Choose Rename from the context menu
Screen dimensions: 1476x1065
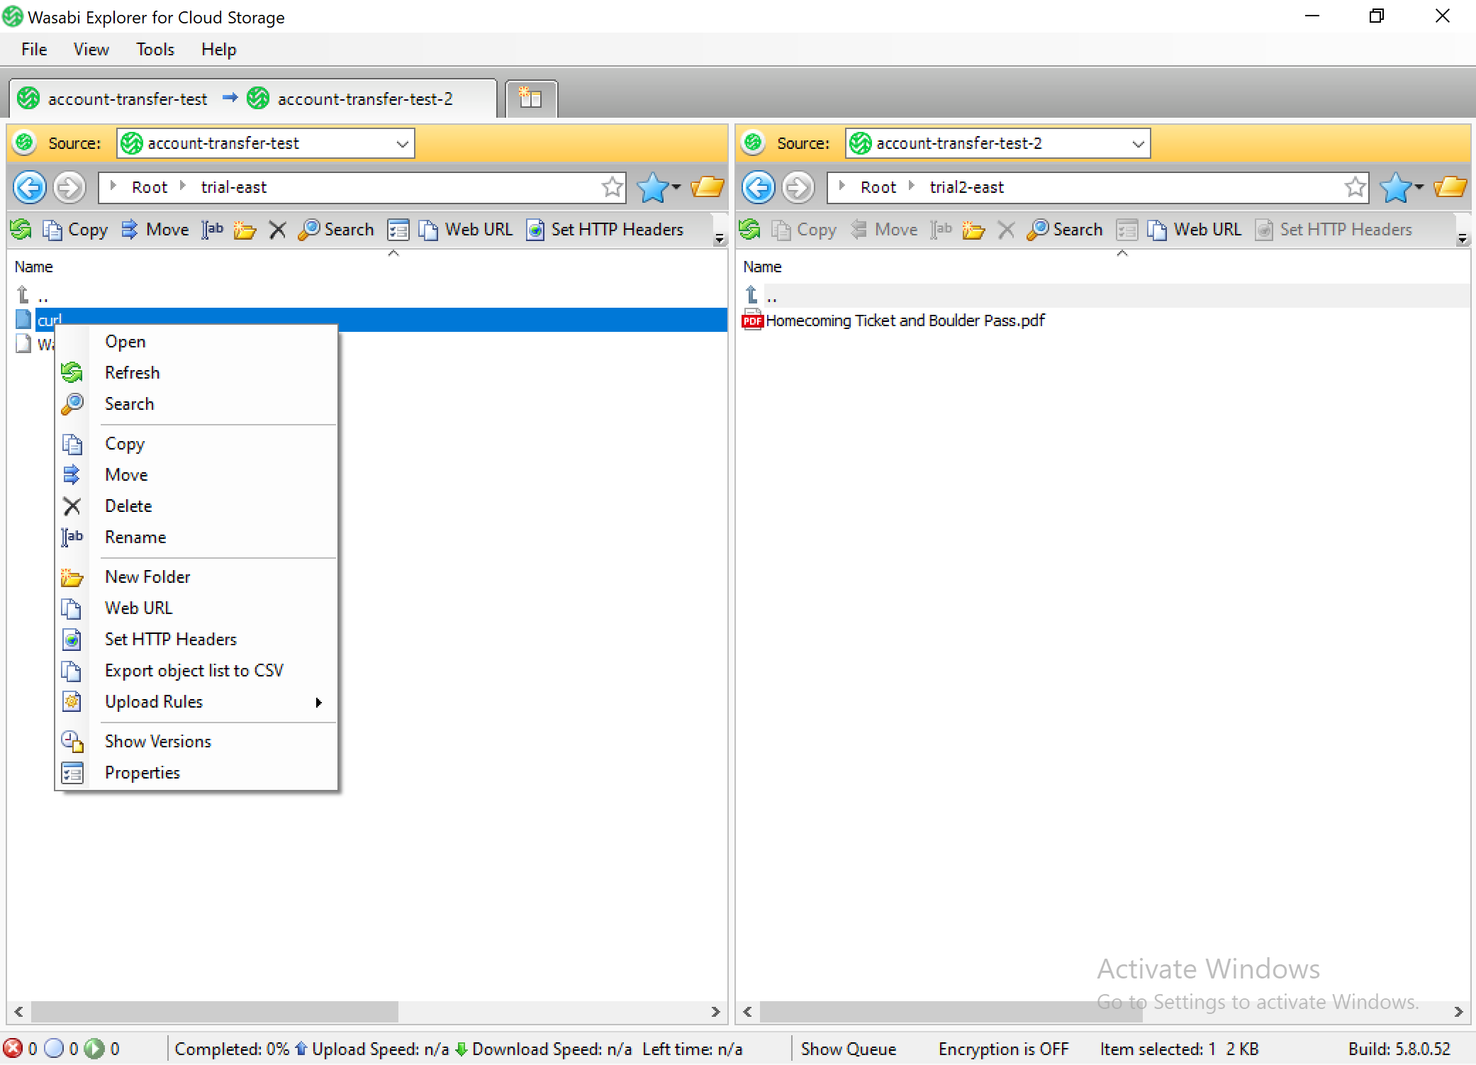pyautogui.click(x=196, y=537)
